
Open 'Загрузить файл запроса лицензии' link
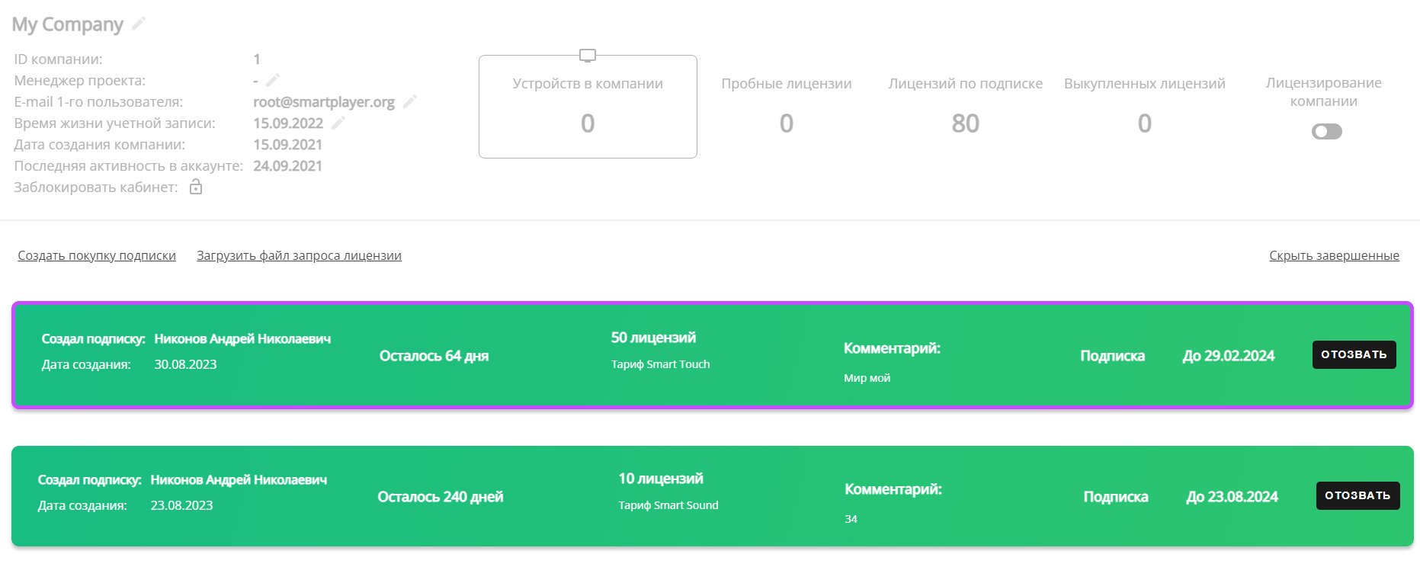[299, 255]
